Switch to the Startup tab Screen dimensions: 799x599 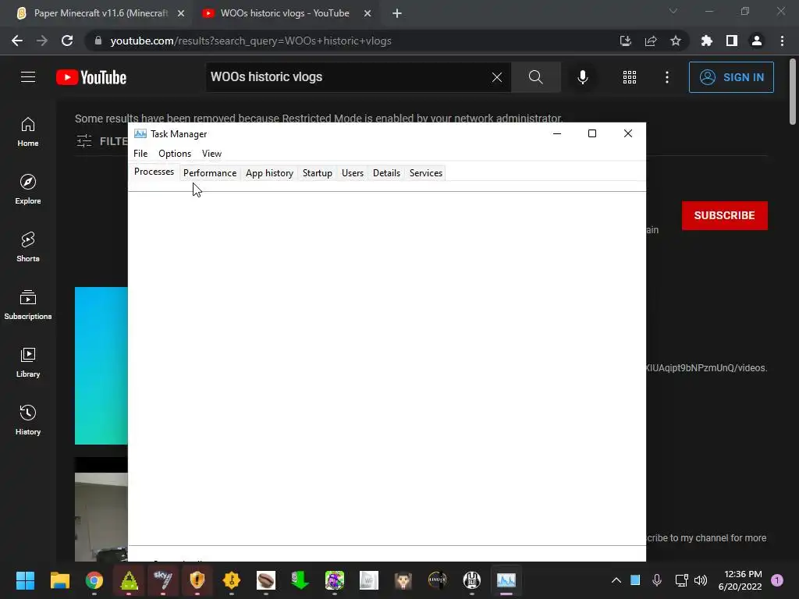click(317, 173)
